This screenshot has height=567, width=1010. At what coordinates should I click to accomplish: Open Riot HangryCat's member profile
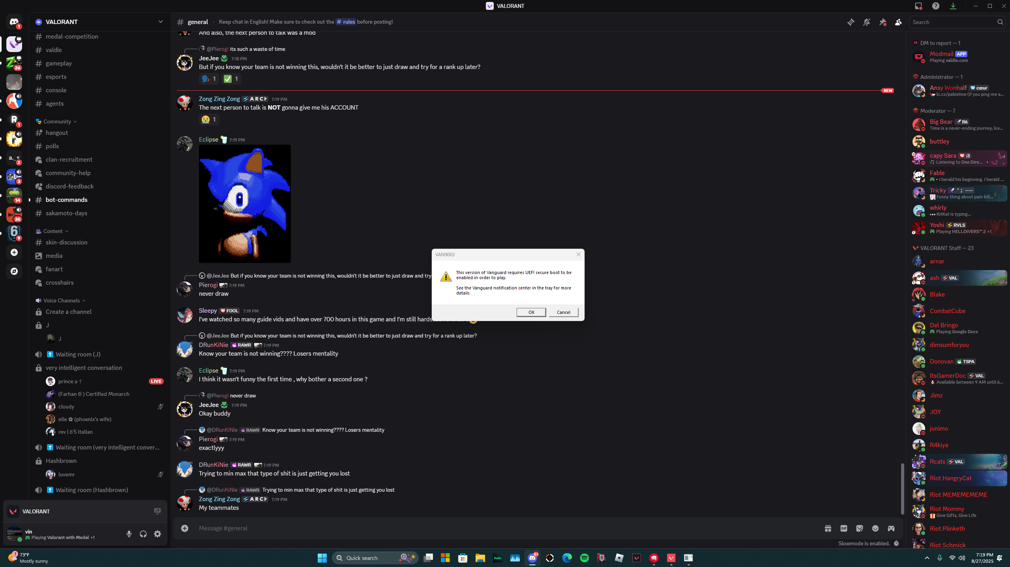[959, 478]
